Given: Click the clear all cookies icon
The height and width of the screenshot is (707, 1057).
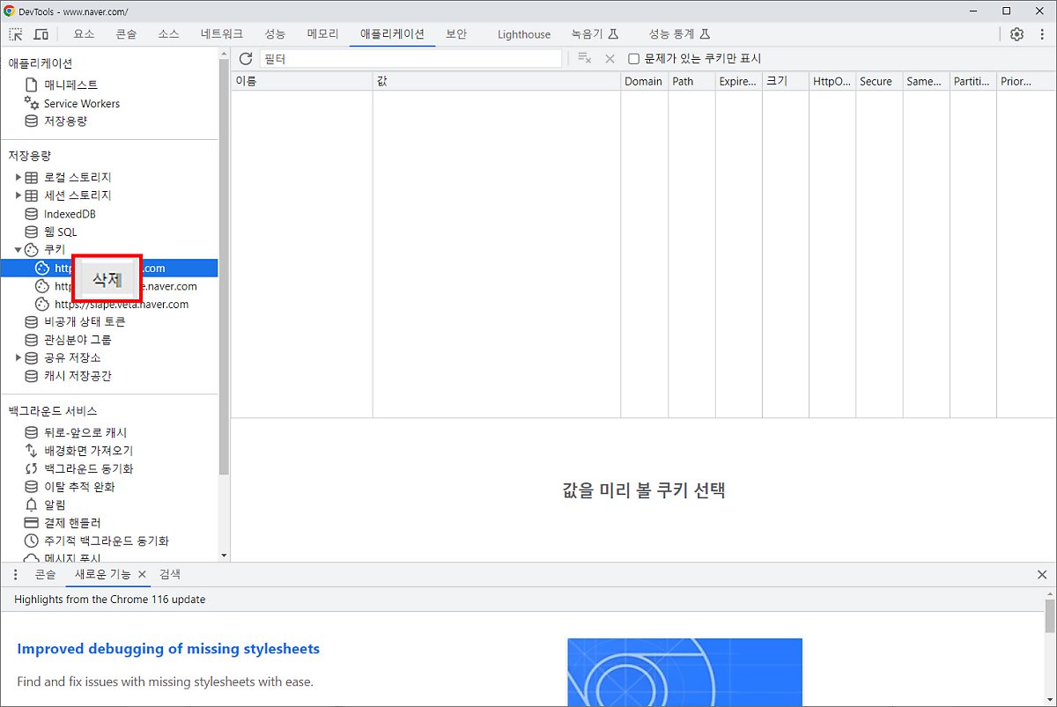Looking at the screenshot, I should [x=584, y=59].
